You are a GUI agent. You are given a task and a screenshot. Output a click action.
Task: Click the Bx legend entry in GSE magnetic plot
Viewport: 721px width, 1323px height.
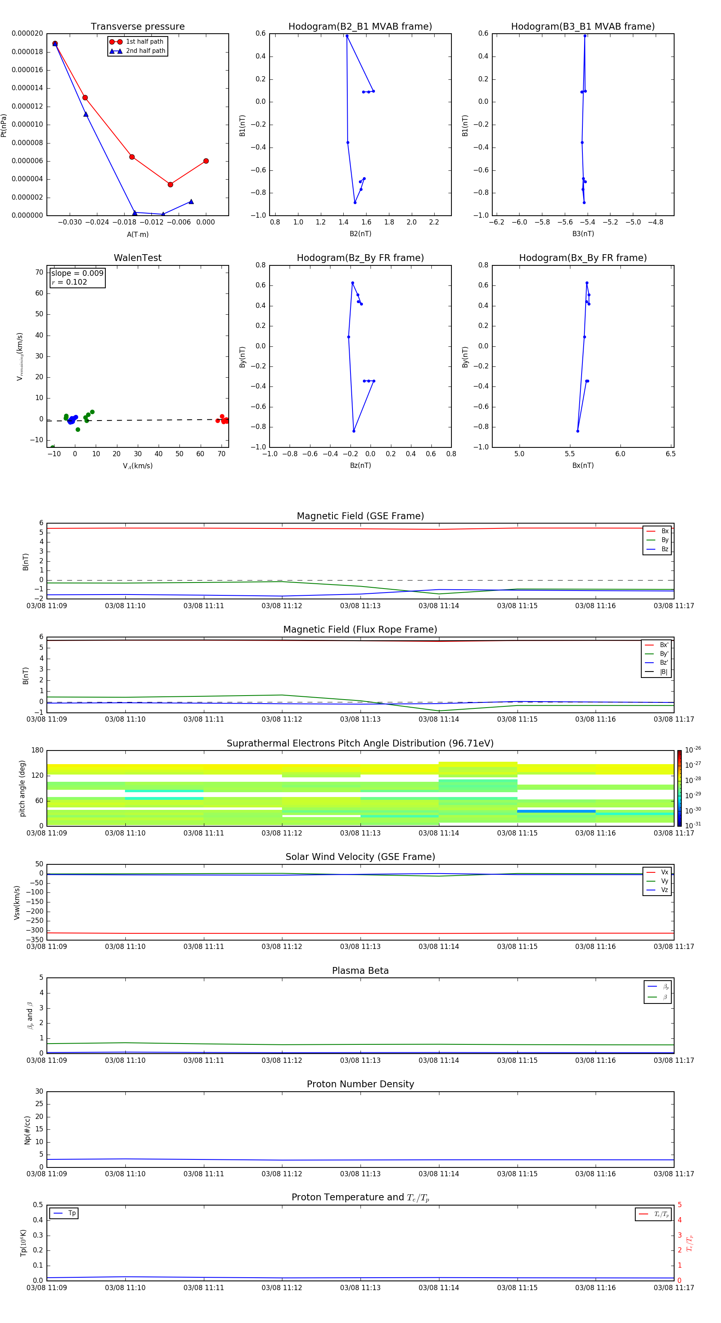[x=657, y=531]
